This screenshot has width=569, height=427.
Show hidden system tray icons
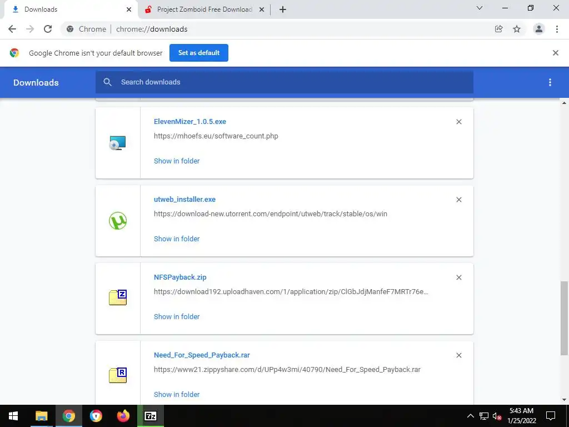pyautogui.click(x=470, y=416)
